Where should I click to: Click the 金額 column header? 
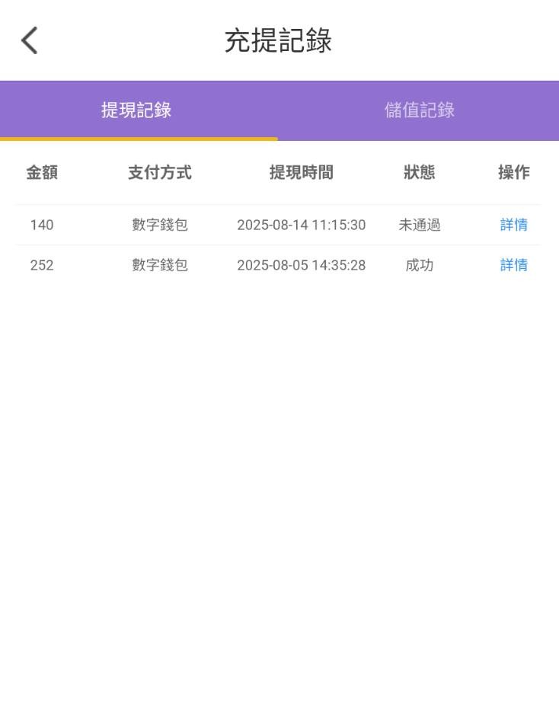(x=42, y=173)
